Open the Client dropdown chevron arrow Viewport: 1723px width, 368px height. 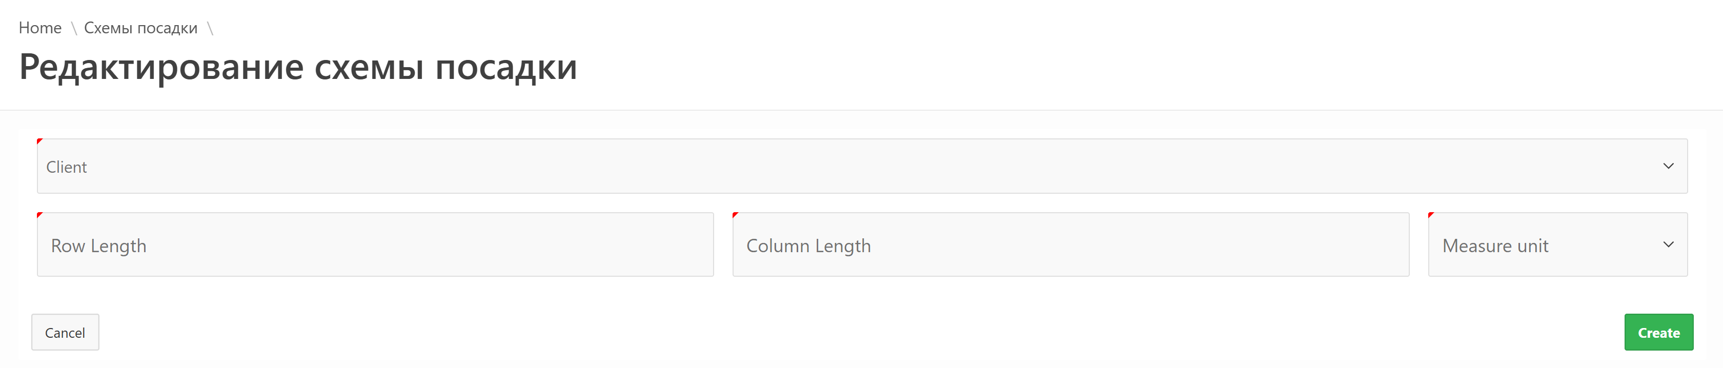pos(1668,166)
